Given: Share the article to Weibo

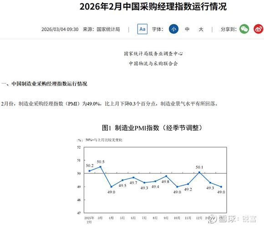Looking at the screenshot, I should point(259,29).
